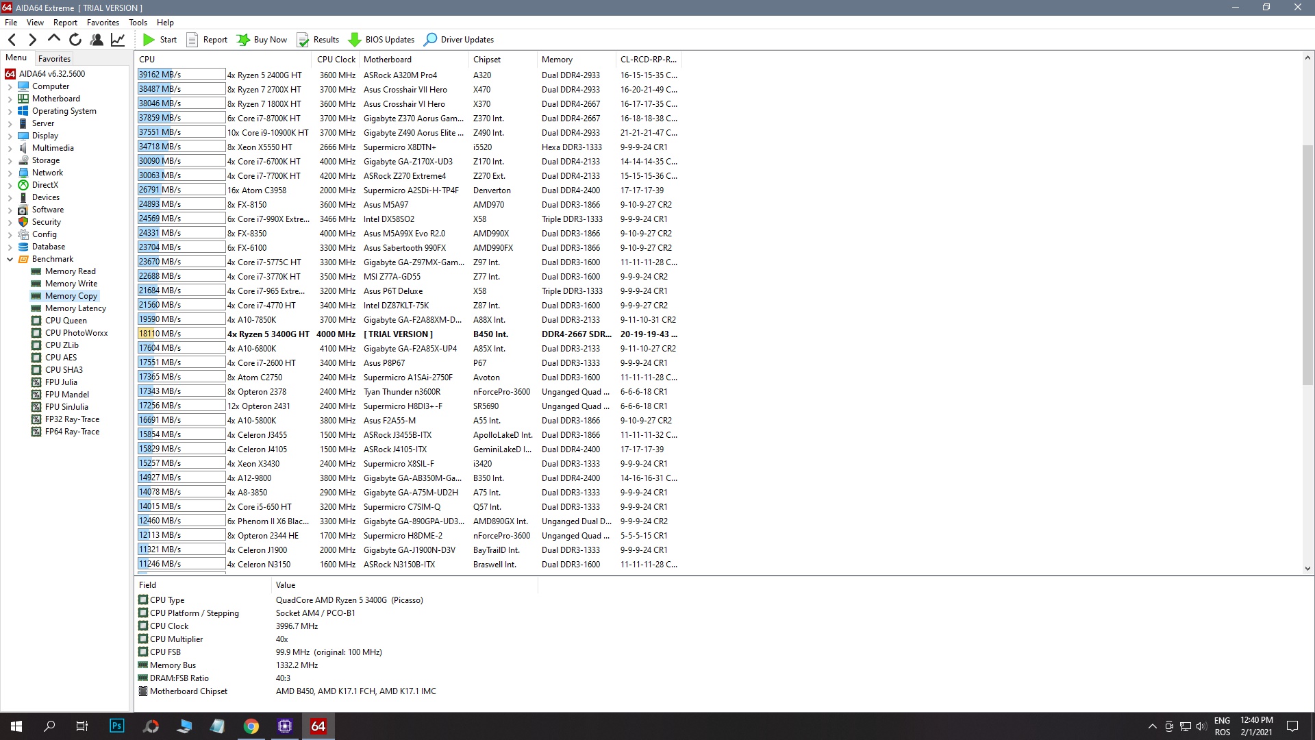
Task: Click the Up level arrow icon
Action: 54,39
